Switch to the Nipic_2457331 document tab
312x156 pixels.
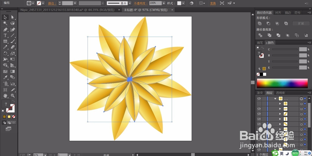[67, 10]
